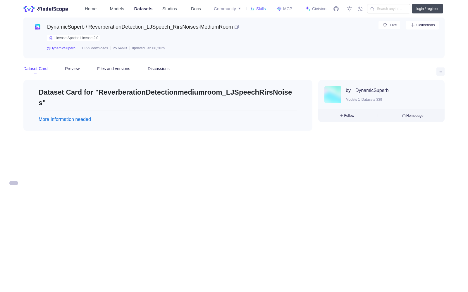
Task: Click the 'by: DynamicSuperb' author name
Action: coord(367,91)
